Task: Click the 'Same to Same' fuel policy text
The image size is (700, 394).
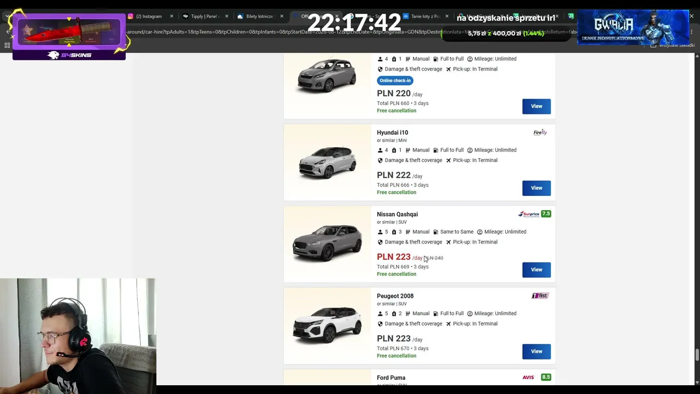Action: pos(457,232)
